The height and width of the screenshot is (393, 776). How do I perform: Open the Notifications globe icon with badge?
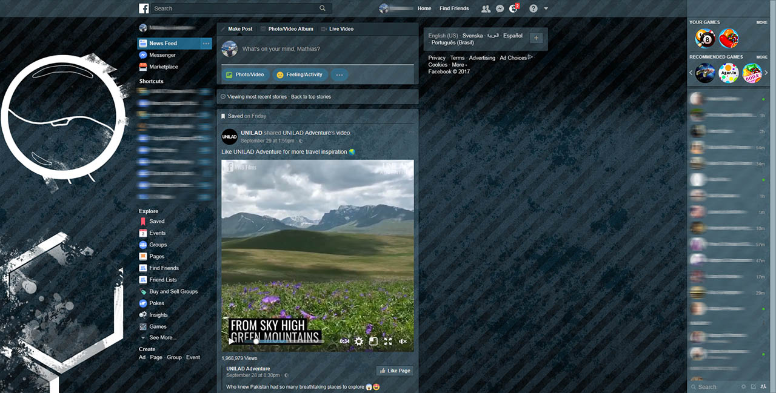pos(513,8)
